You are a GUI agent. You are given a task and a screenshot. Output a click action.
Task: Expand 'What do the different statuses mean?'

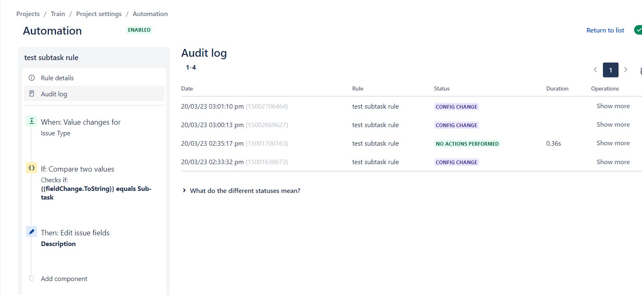(241, 191)
